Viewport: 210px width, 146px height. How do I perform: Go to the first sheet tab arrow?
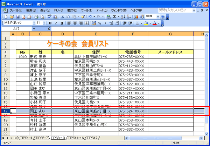pos(3,138)
